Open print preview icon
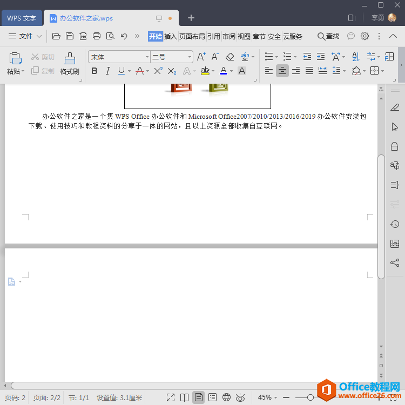 [x=110, y=36]
